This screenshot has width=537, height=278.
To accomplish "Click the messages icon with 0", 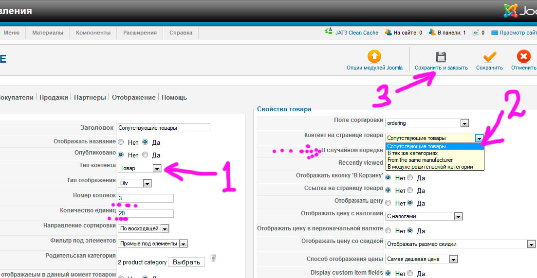I will click(476, 33).
